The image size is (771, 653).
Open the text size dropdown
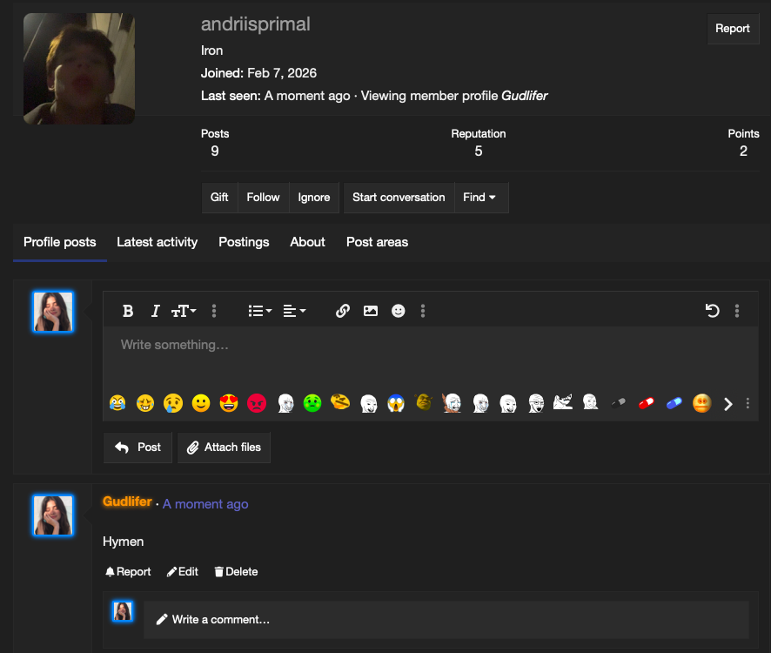point(184,311)
